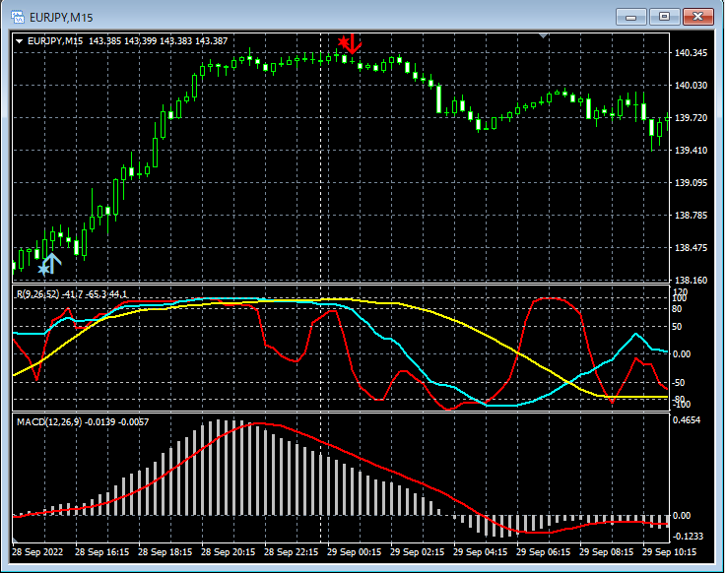Click the blue star buy marker
Screen dimensions: 726x573
[x=43, y=270]
